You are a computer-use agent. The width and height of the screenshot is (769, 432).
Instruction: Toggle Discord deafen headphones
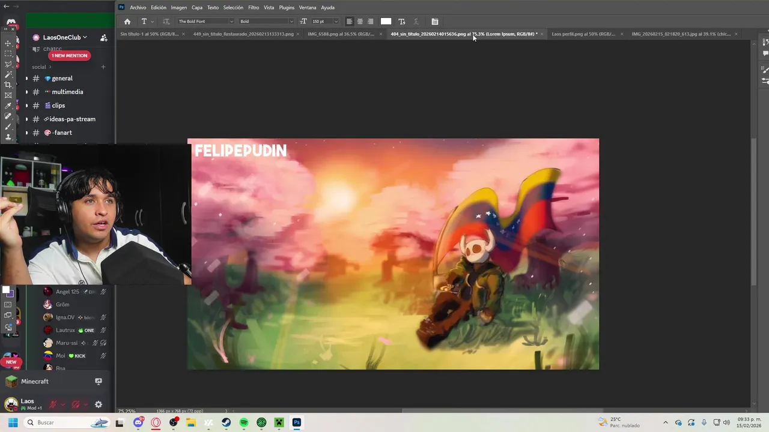[76, 404]
